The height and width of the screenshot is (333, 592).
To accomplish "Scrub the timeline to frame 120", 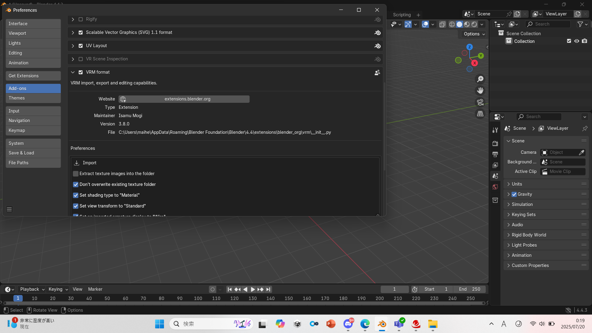I will pos(234,298).
